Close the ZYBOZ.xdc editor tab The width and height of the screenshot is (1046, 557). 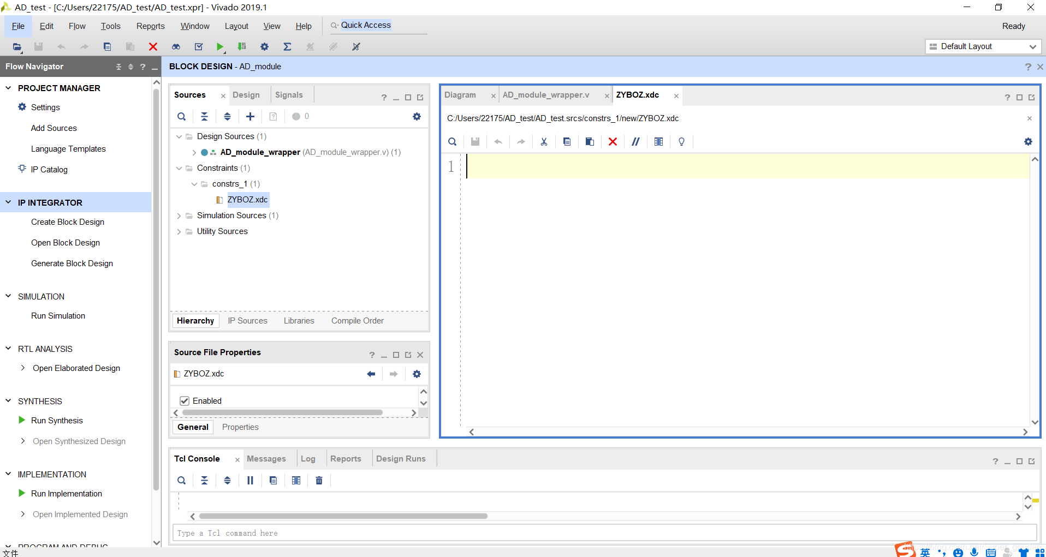point(676,96)
